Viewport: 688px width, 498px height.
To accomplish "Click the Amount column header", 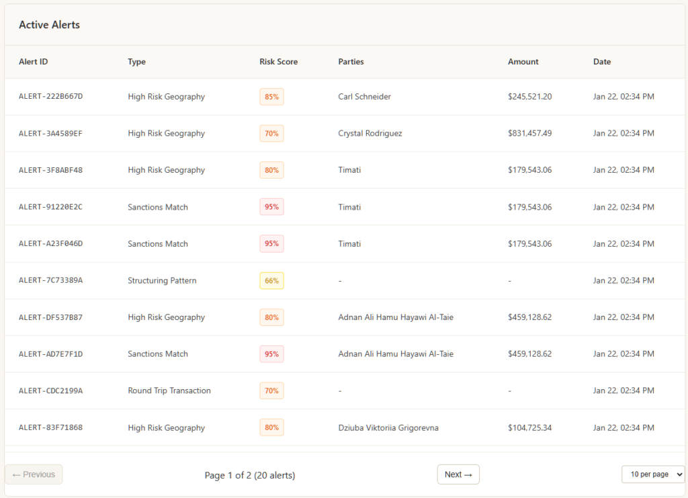I will point(523,62).
